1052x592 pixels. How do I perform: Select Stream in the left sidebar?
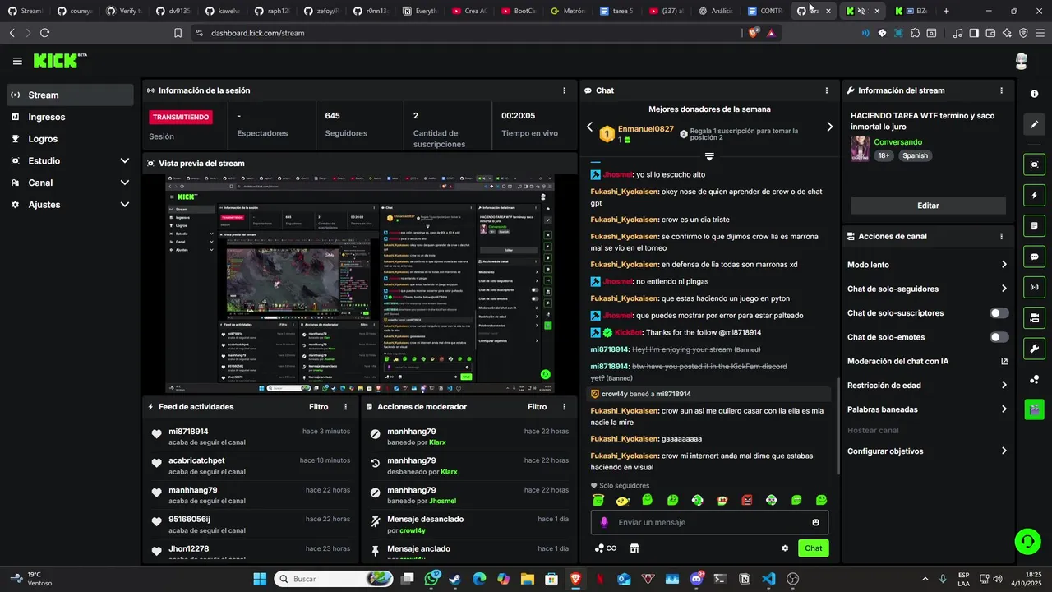[x=70, y=95]
